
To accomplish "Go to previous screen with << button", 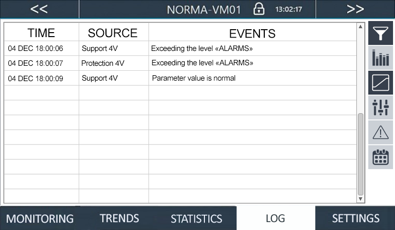I will coord(39,9).
